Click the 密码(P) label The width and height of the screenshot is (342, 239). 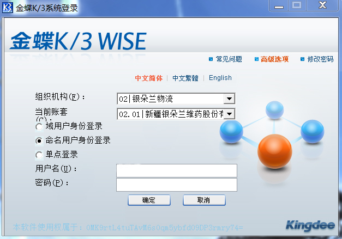point(52,183)
